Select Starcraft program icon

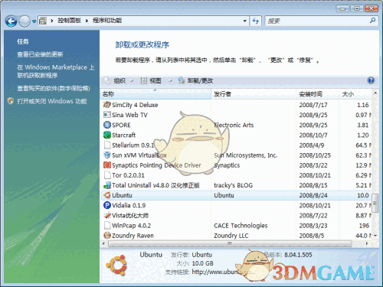point(107,135)
